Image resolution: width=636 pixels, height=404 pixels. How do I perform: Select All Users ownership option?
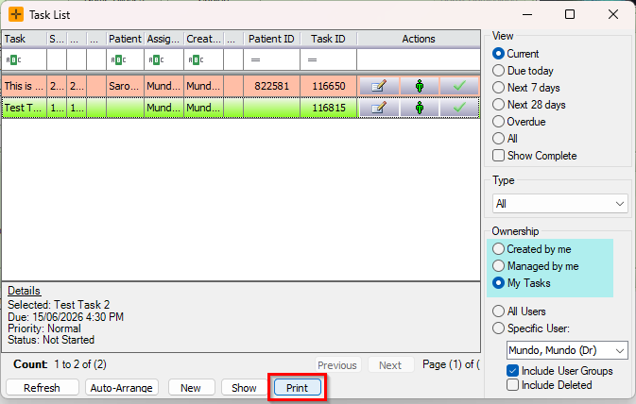pos(498,311)
